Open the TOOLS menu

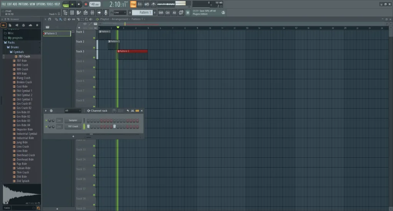(x=50, y=4)
